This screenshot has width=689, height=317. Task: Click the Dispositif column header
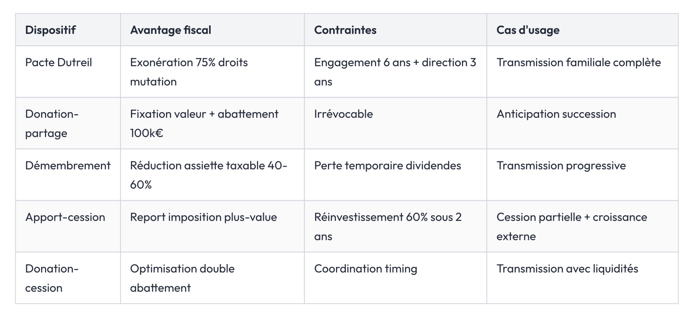tap(68, 30)
